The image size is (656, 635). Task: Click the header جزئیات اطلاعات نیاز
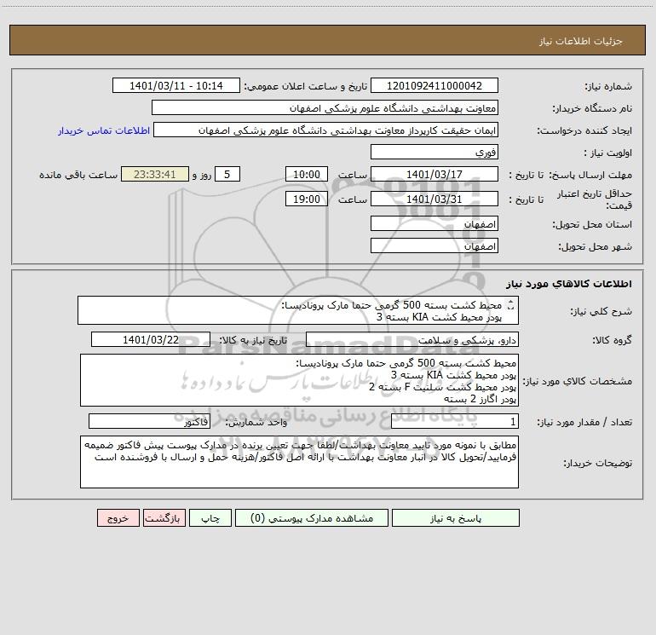(x=581, y=41)
